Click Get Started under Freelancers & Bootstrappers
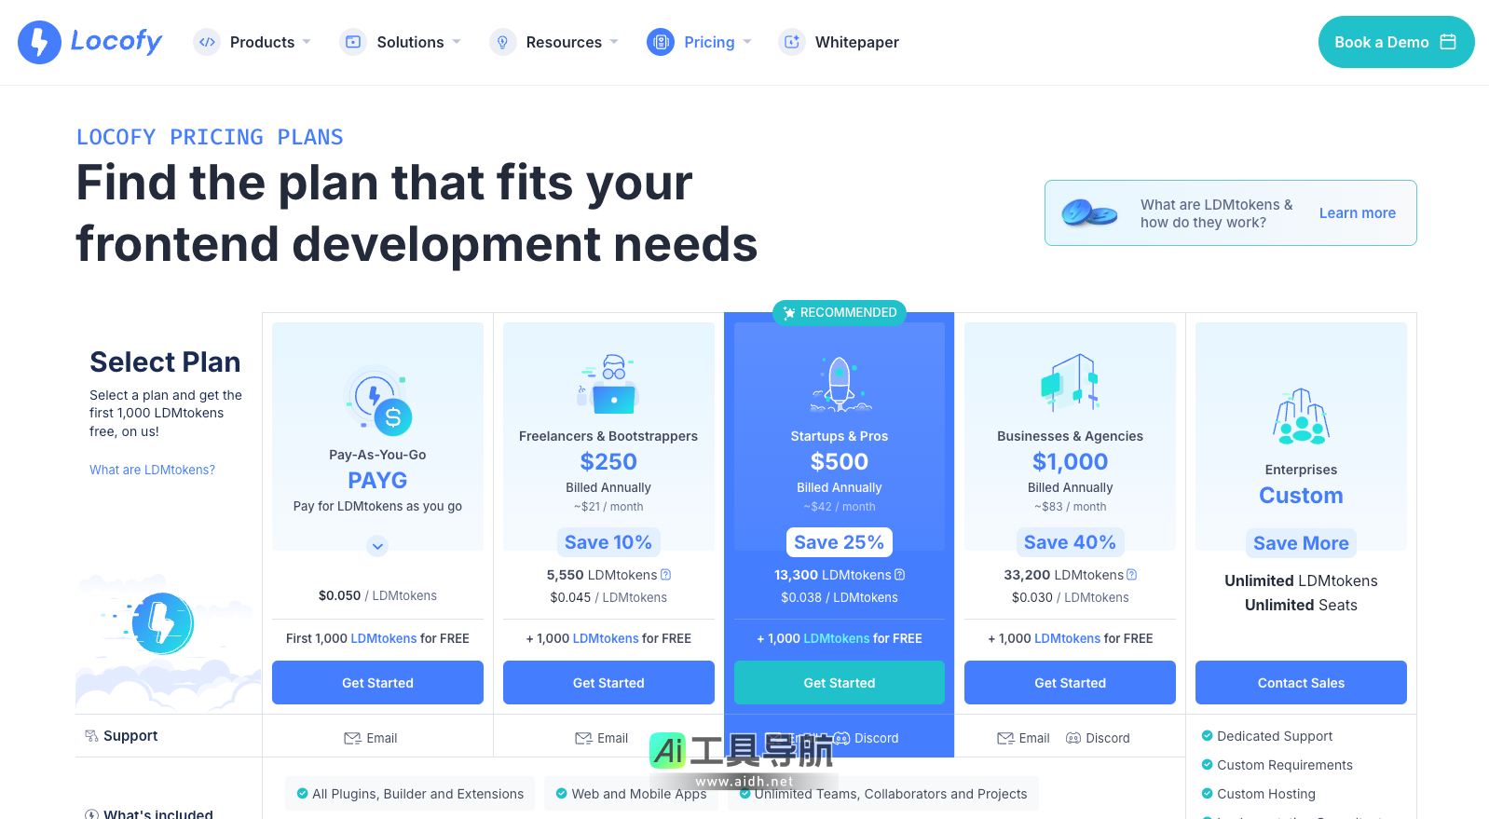The height and width of the screenshot is (819, 1489). [x=608, y=683]
